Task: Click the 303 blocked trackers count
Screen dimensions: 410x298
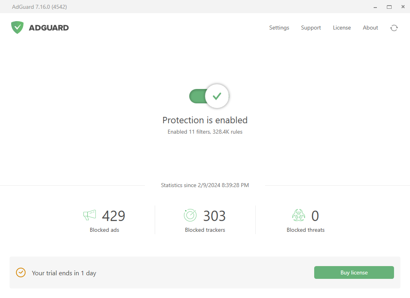Action: (x=214, y=216)
